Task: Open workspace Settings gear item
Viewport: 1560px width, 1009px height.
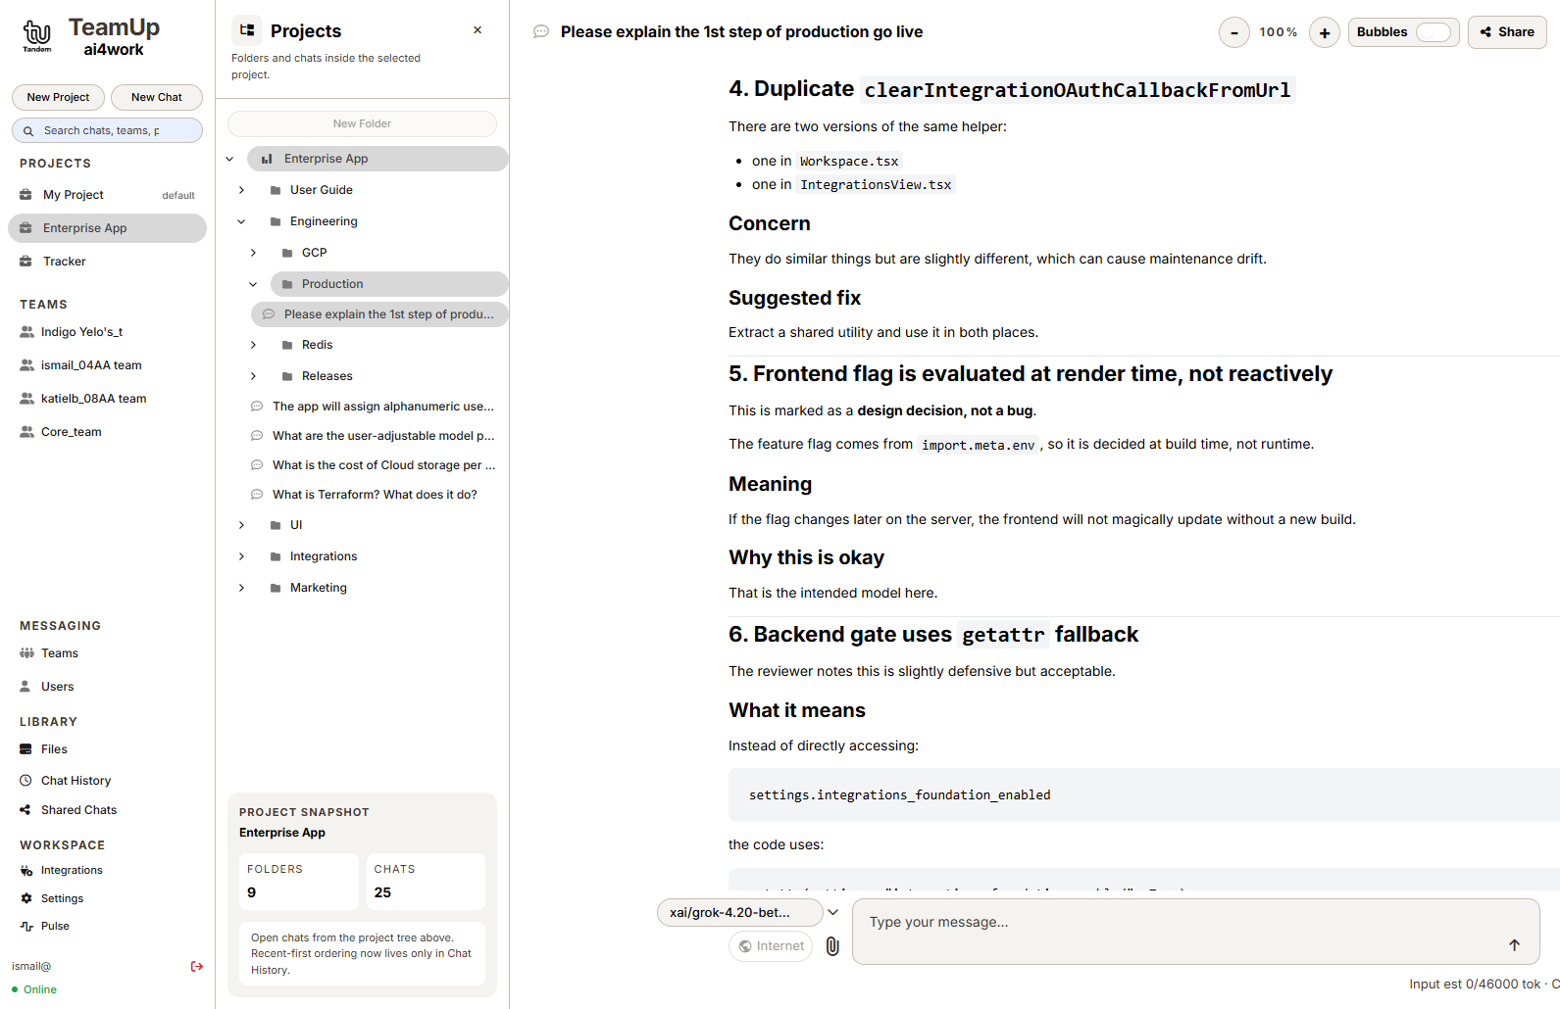Action: (62, 898)
